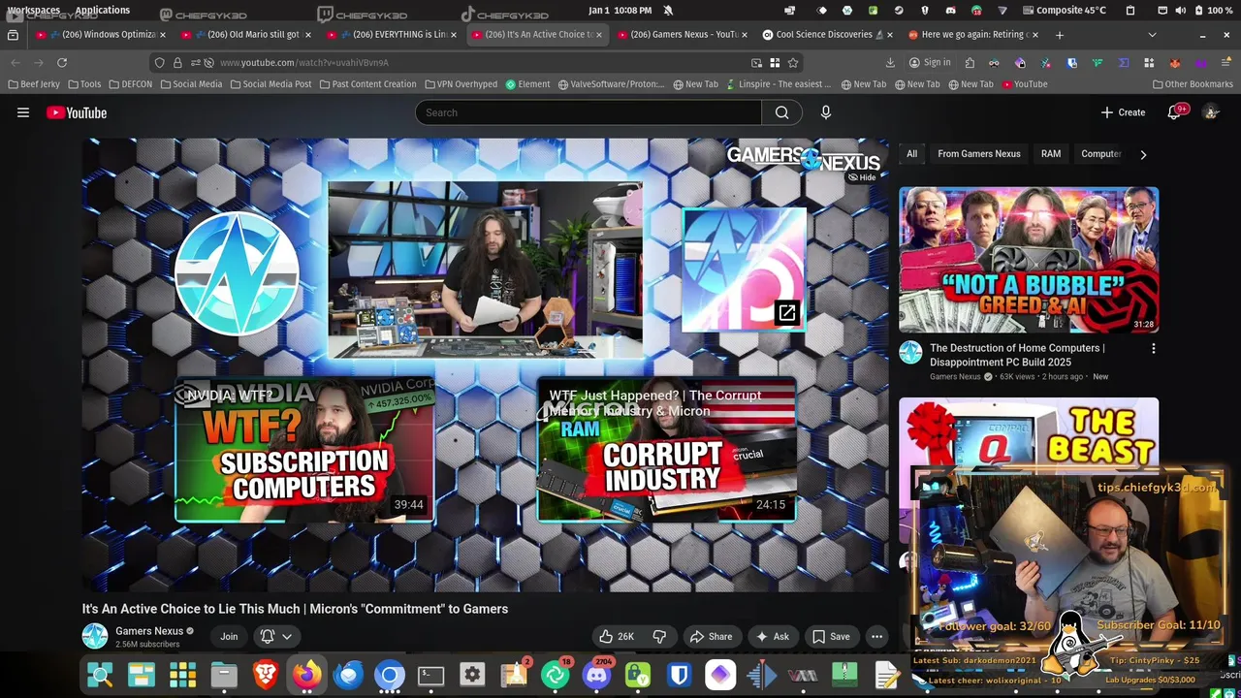Open Social Media Post bookmark folder

pyautogui.click(x=270, y=84)
